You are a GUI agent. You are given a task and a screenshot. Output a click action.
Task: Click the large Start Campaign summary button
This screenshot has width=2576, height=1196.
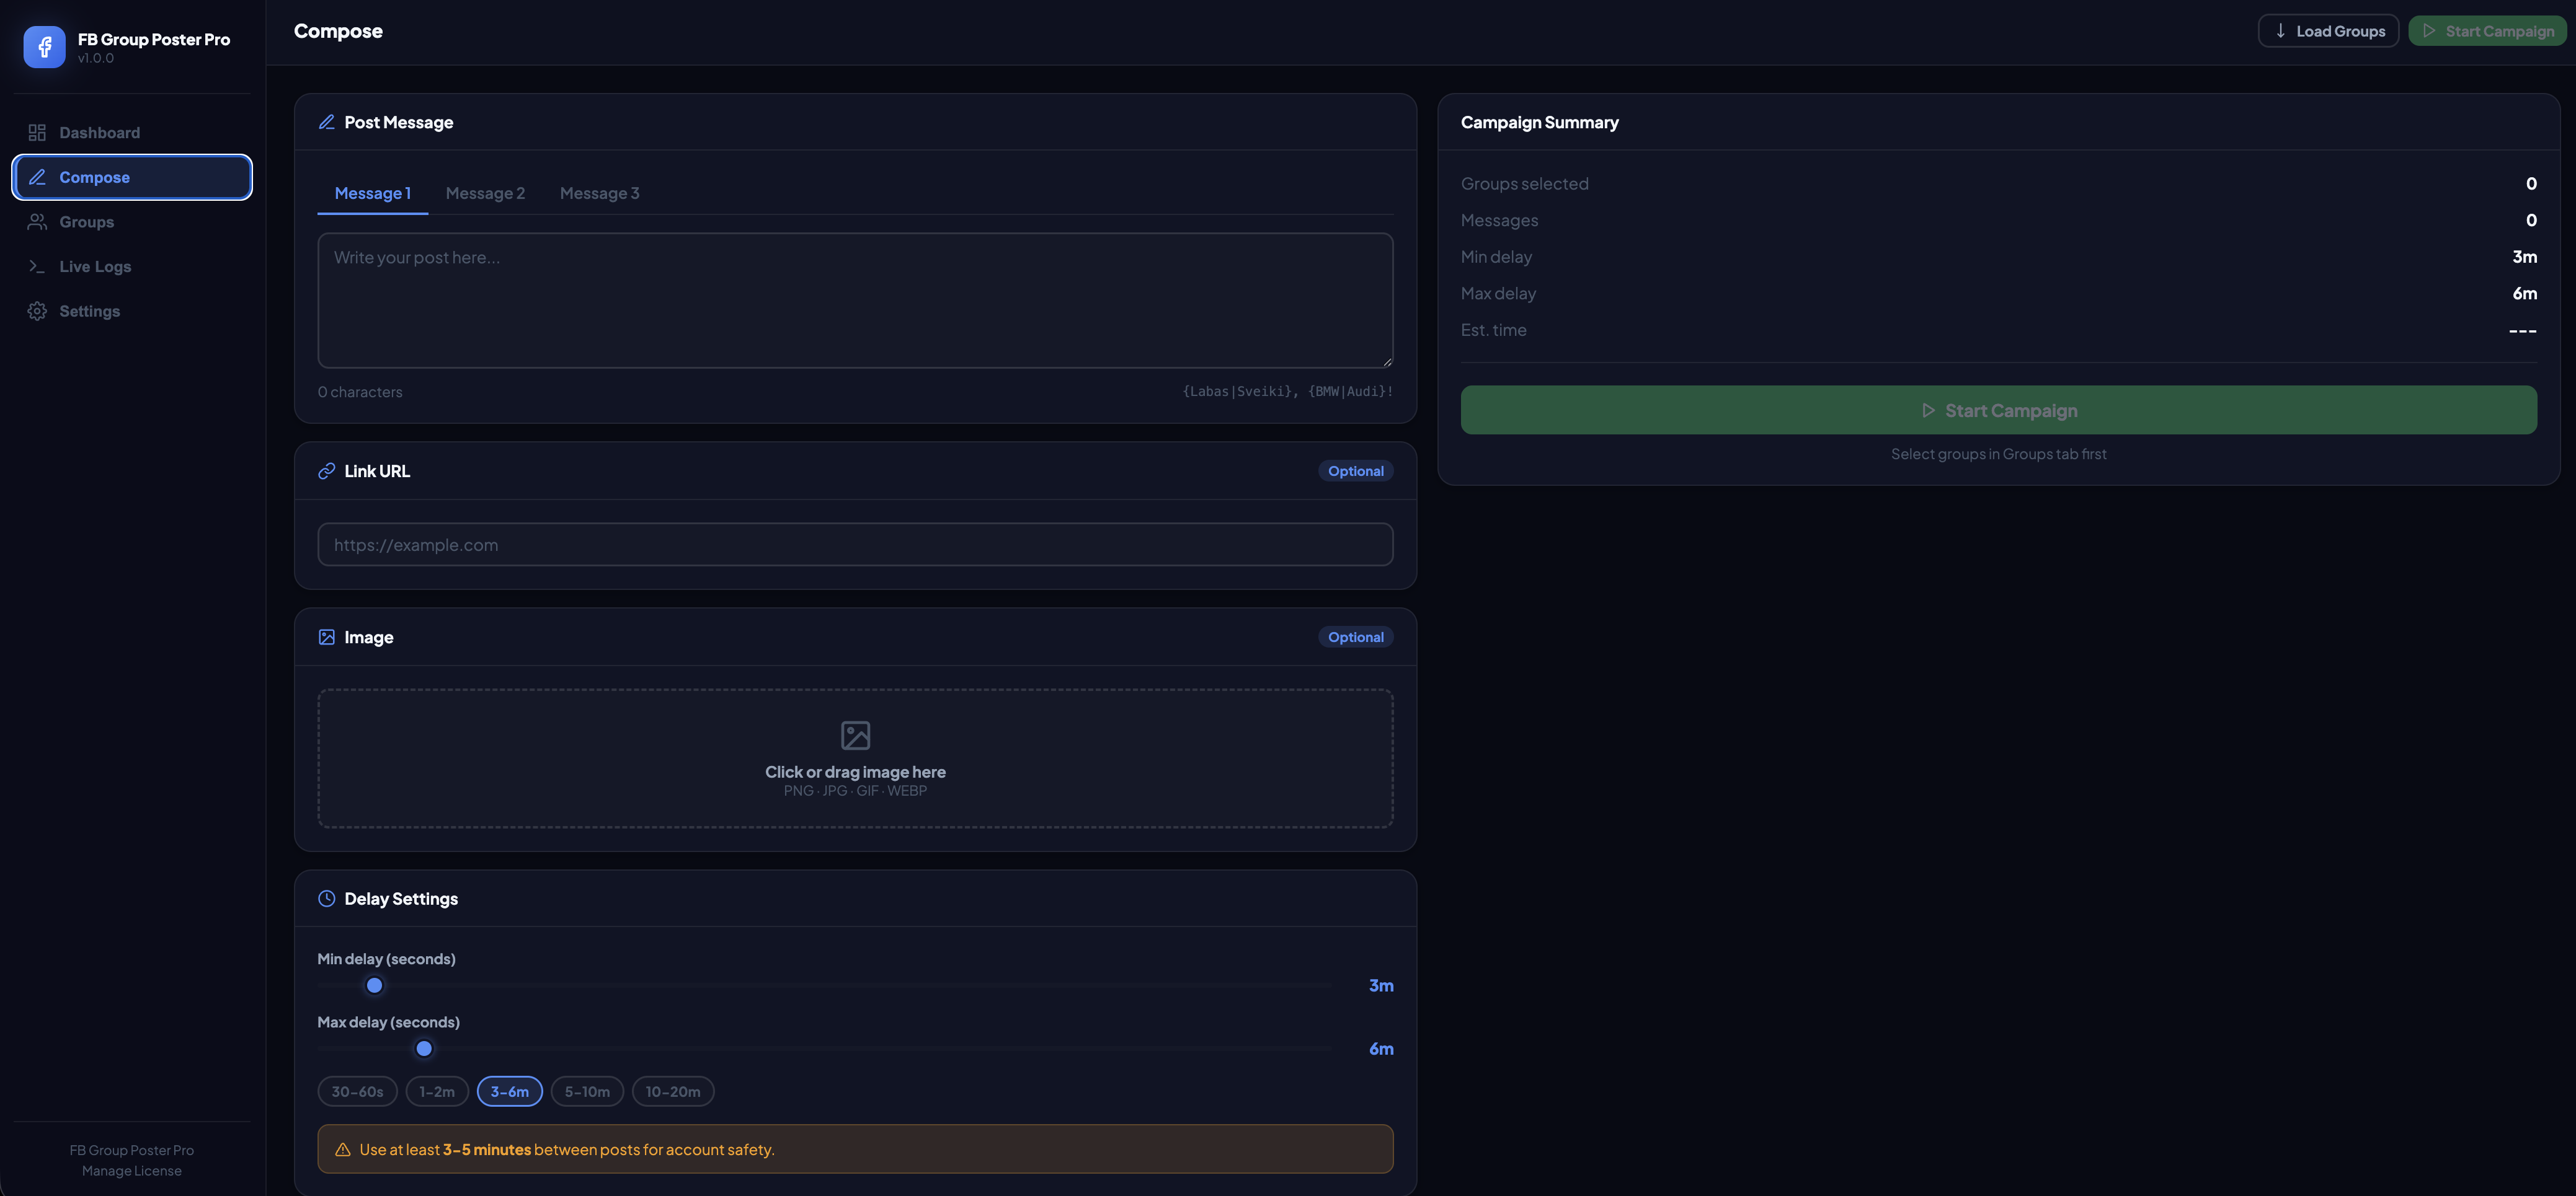tap(1998, 411)
